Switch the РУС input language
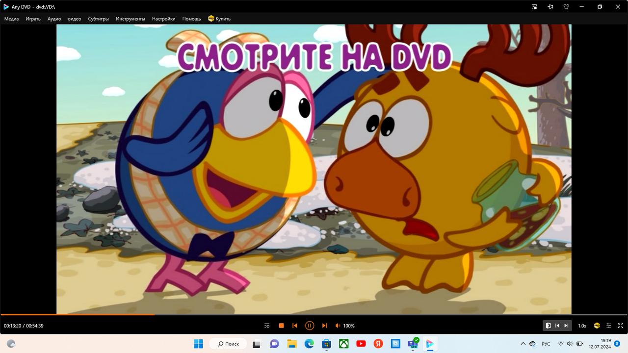628x353 pixels. 546,344
